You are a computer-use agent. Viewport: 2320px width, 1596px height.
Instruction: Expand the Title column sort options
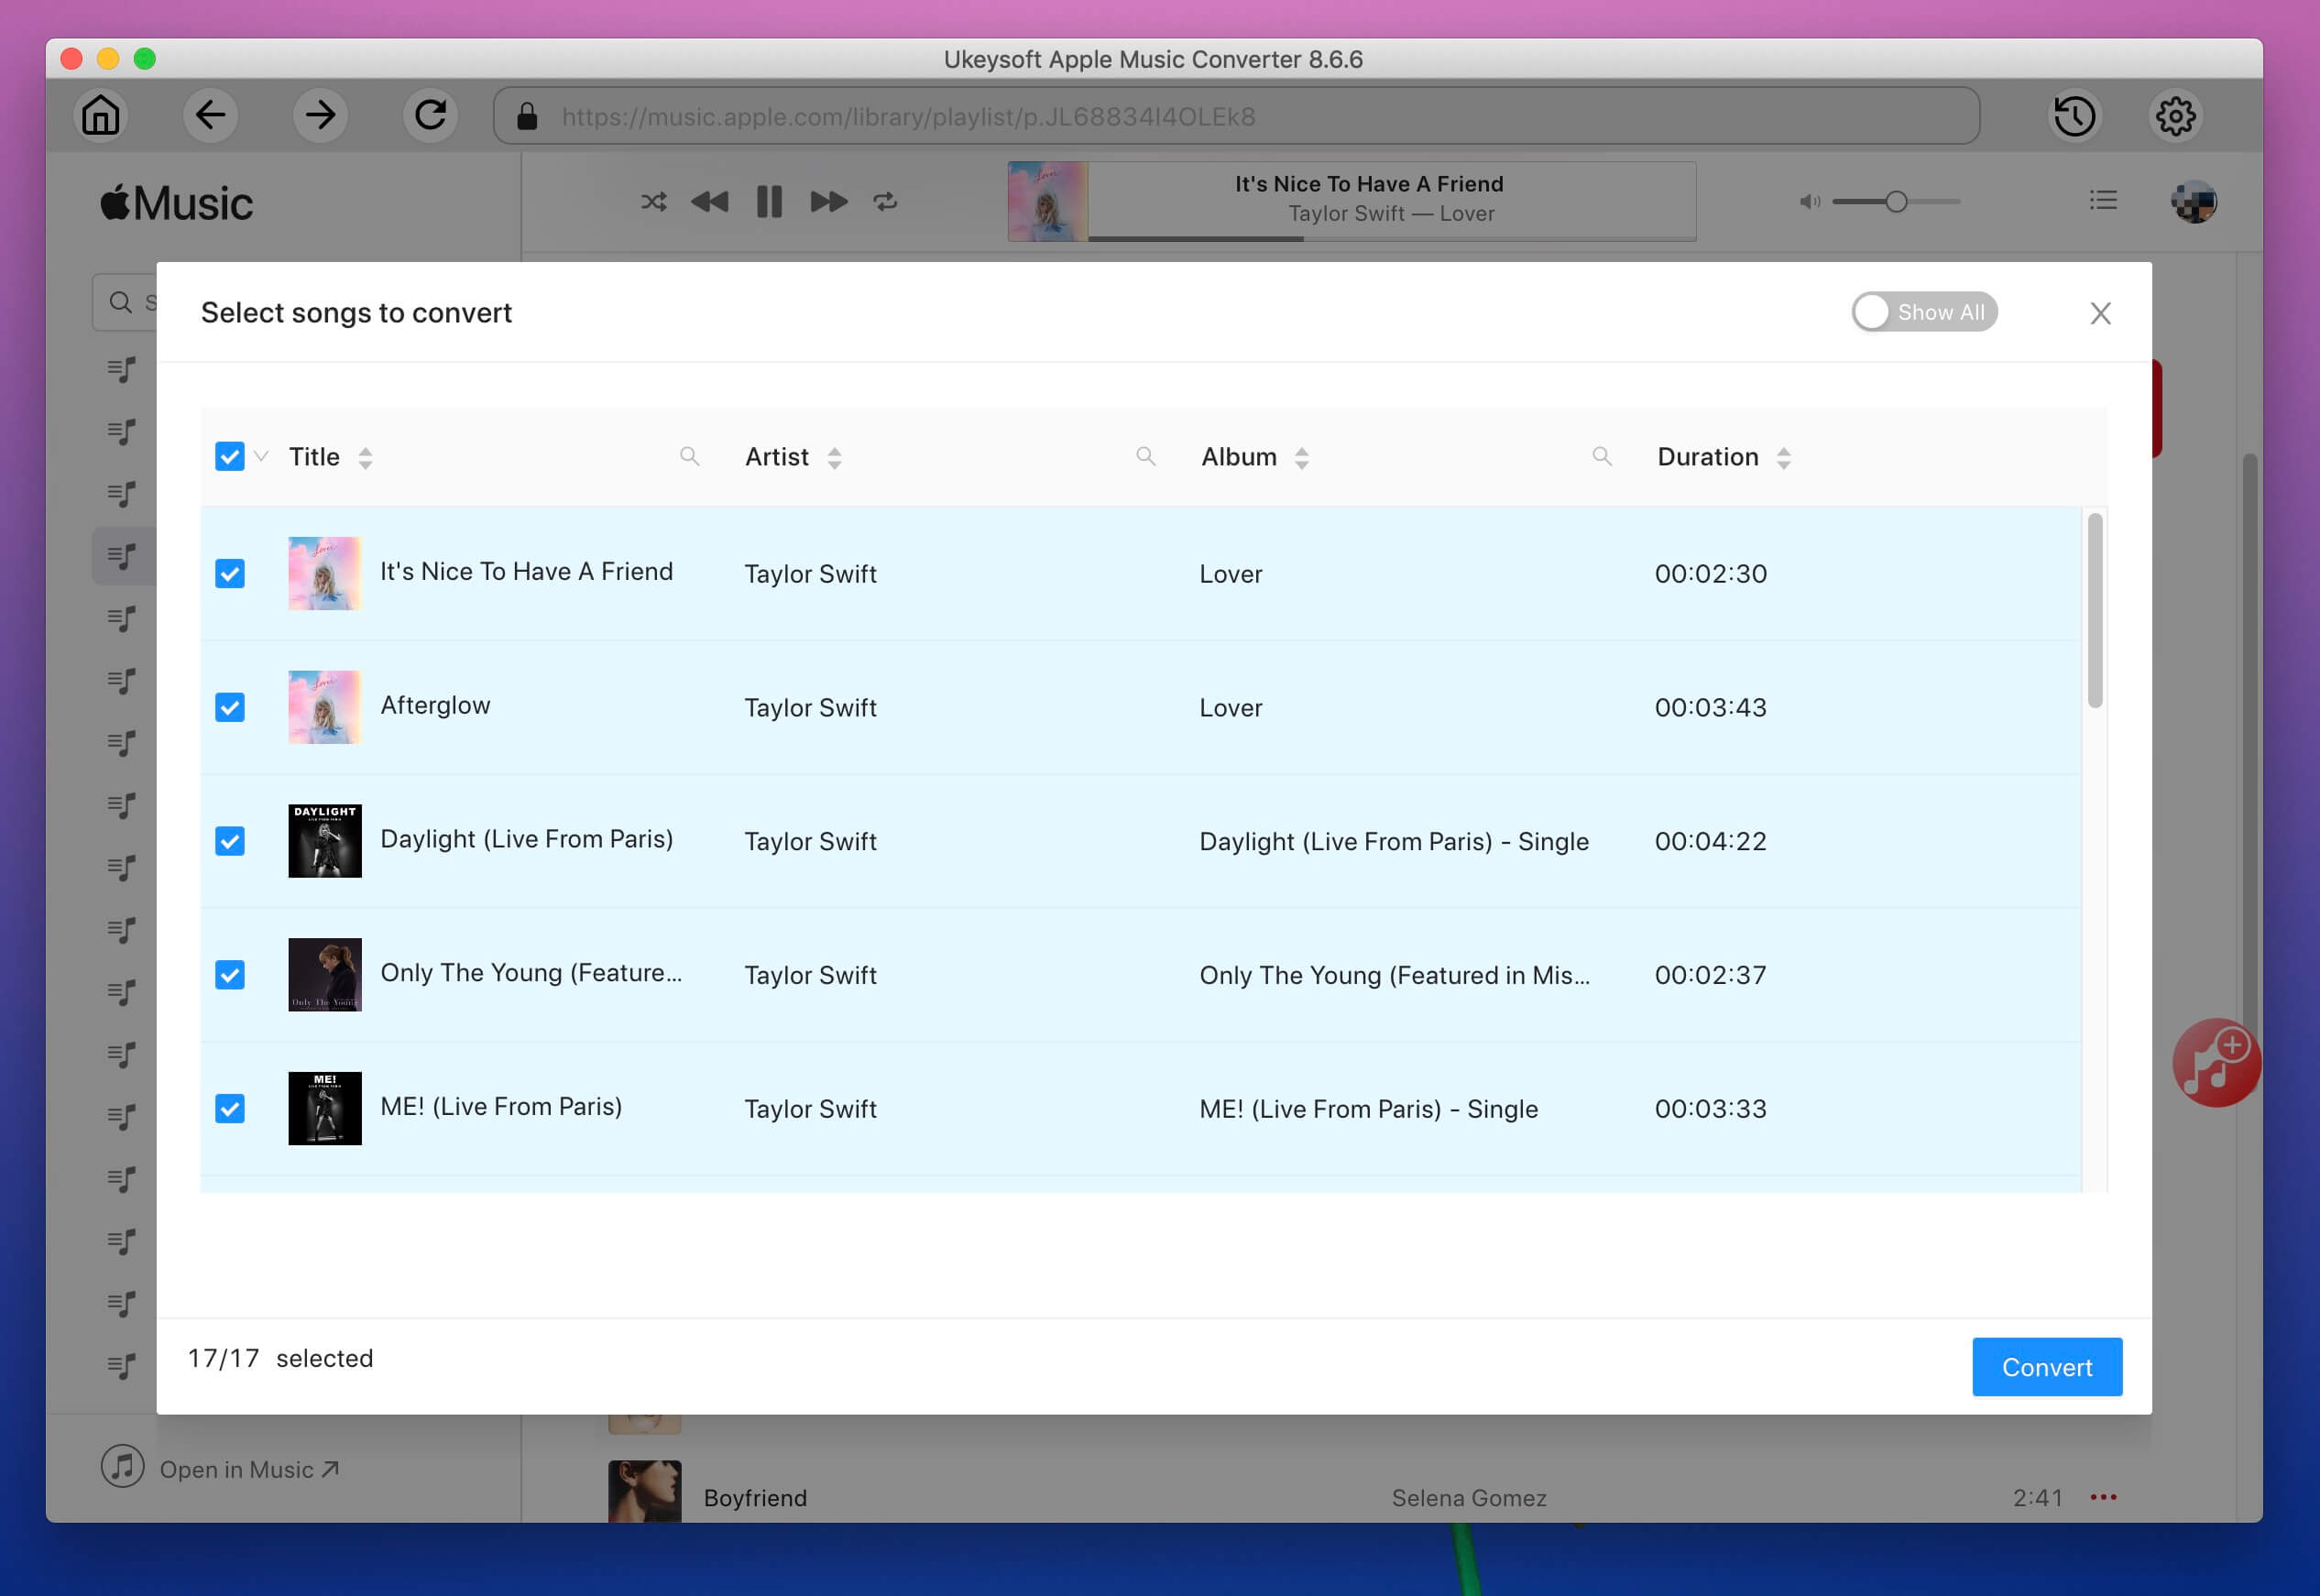click(365, 457)
